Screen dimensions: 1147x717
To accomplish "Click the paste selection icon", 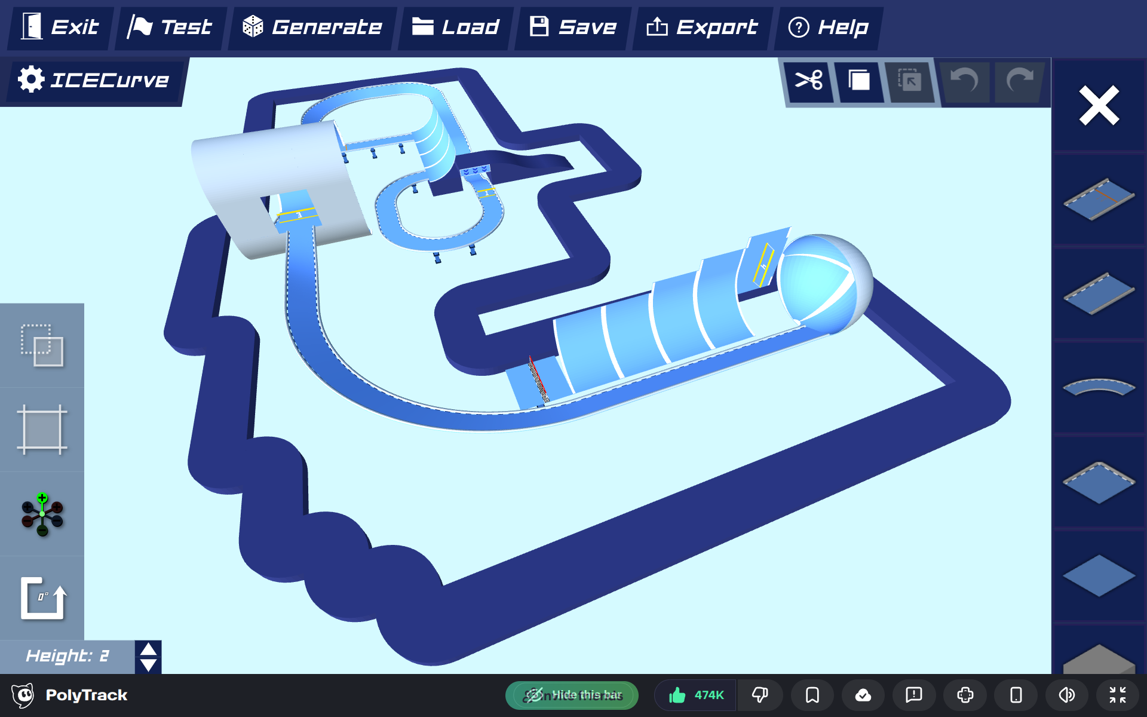I will click(909, 80).
